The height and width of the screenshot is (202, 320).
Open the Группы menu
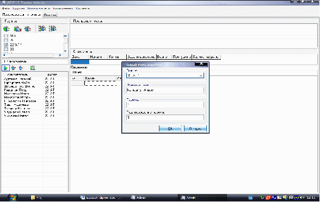tap(19, 9)
